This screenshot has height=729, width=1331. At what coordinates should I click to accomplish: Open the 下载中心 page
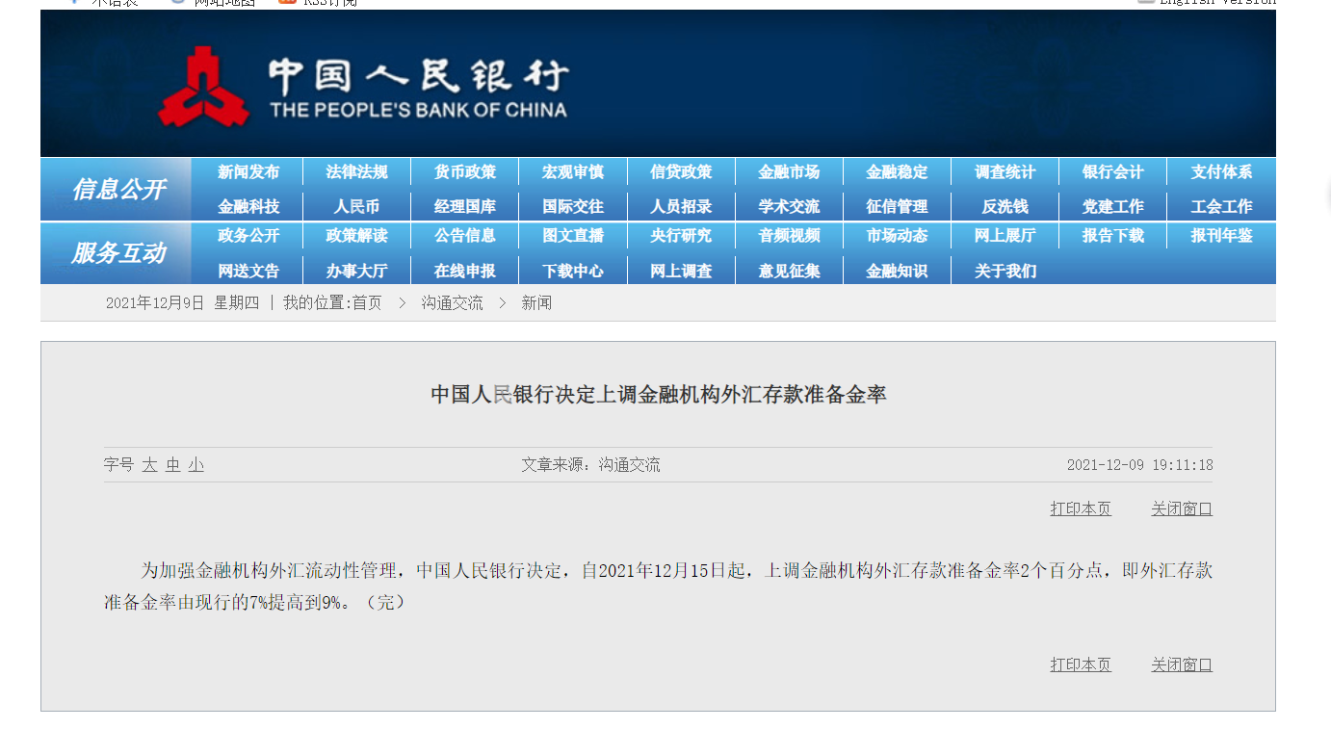click(573, 271)
